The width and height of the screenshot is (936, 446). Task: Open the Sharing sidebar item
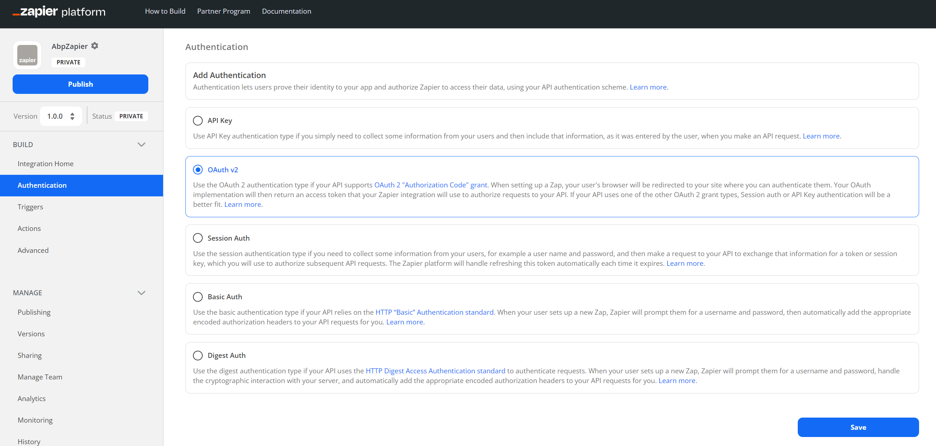tap(30, 355)
